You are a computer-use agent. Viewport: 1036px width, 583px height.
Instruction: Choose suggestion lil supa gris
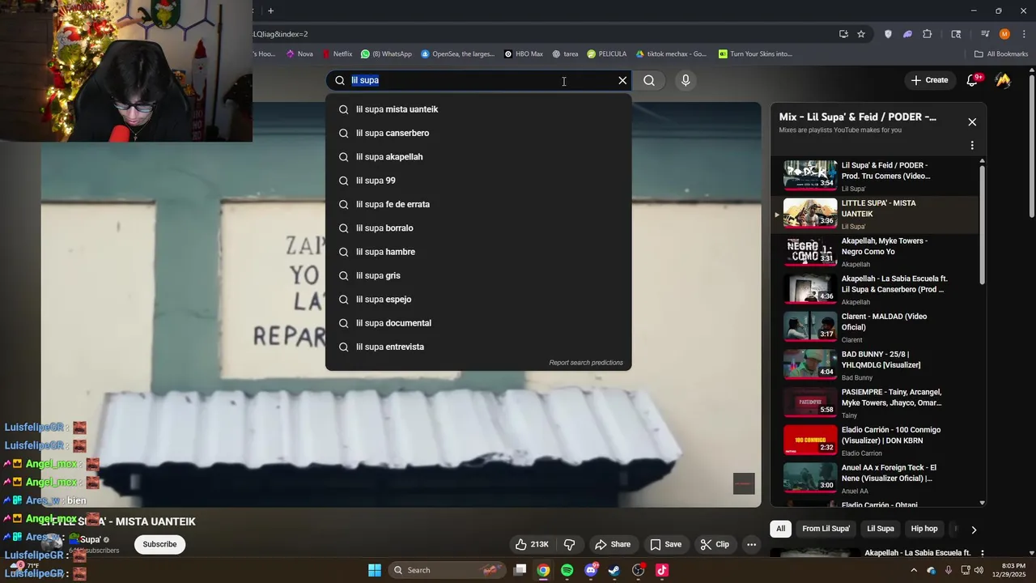tap(478, 275)
